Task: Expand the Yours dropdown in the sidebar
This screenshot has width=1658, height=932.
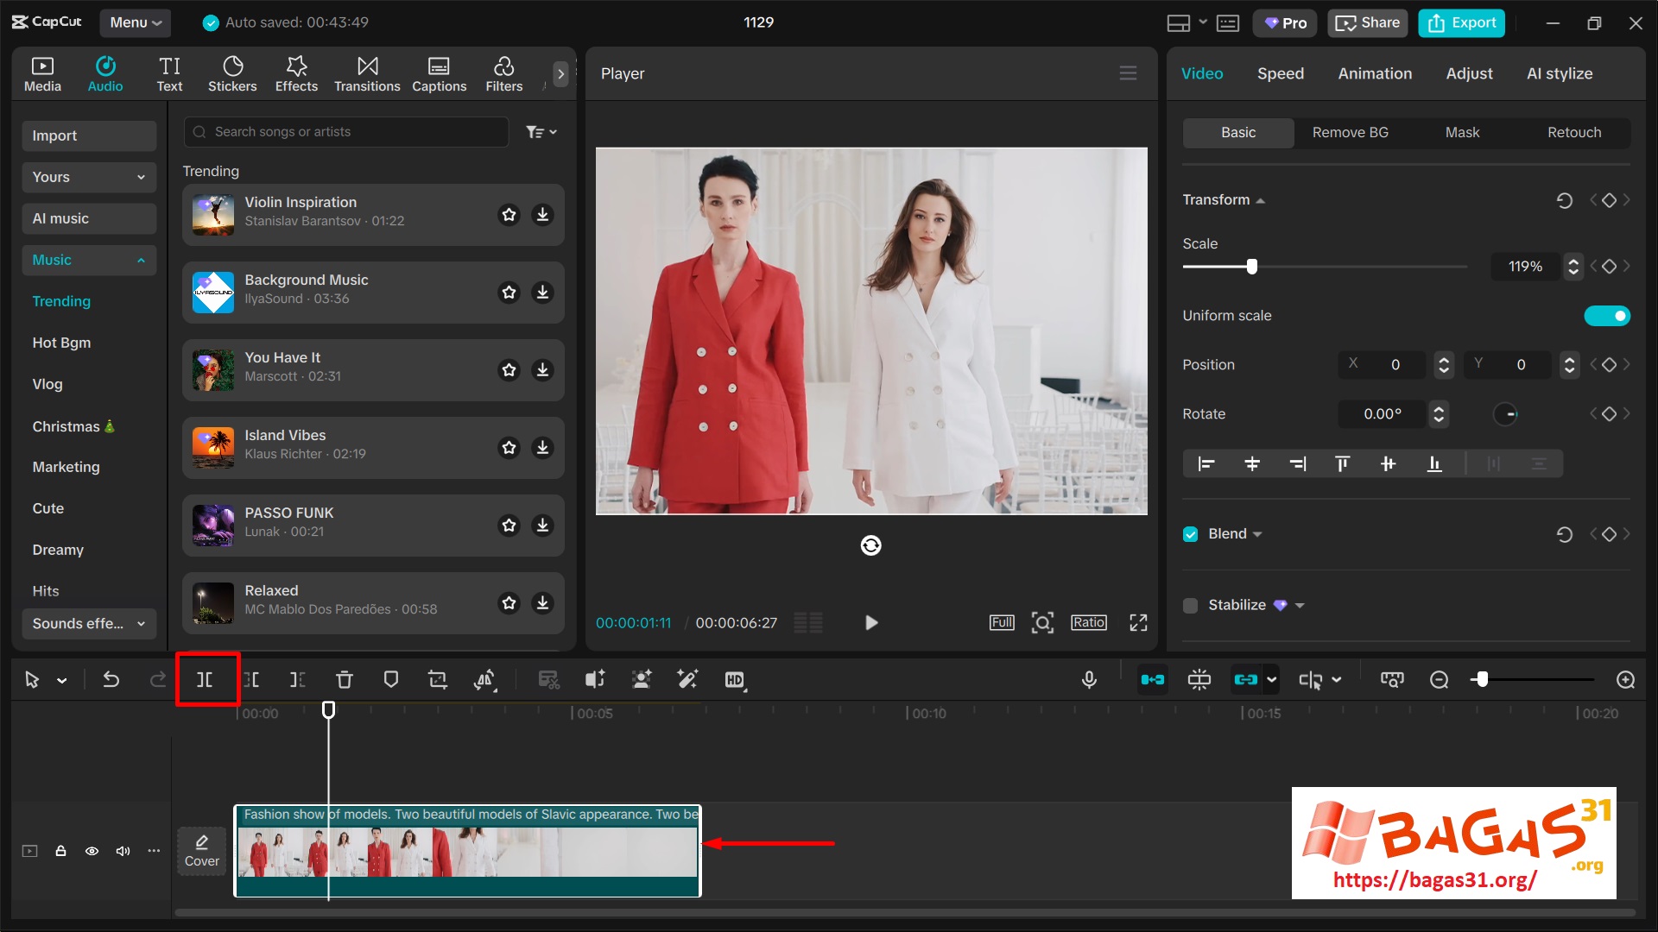Action: (88, 177)
